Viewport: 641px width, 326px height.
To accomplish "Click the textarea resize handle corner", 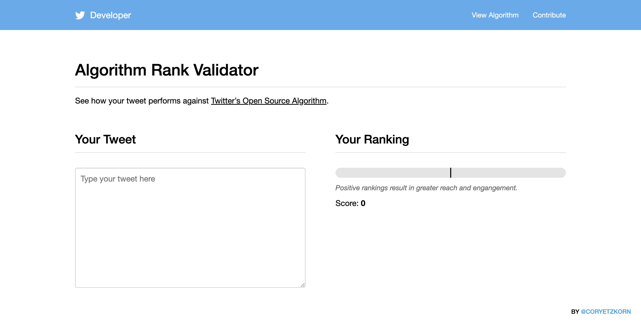I will tap(303, 285).
